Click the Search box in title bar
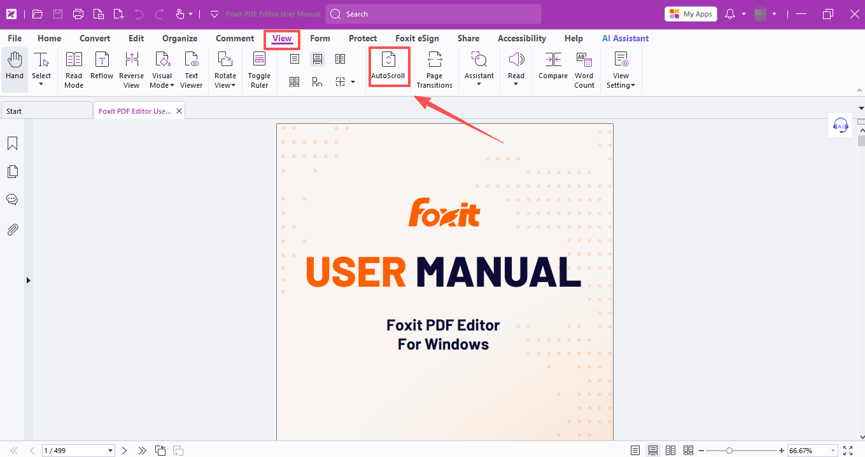This screenshot has width=865, height=457. 433,14
